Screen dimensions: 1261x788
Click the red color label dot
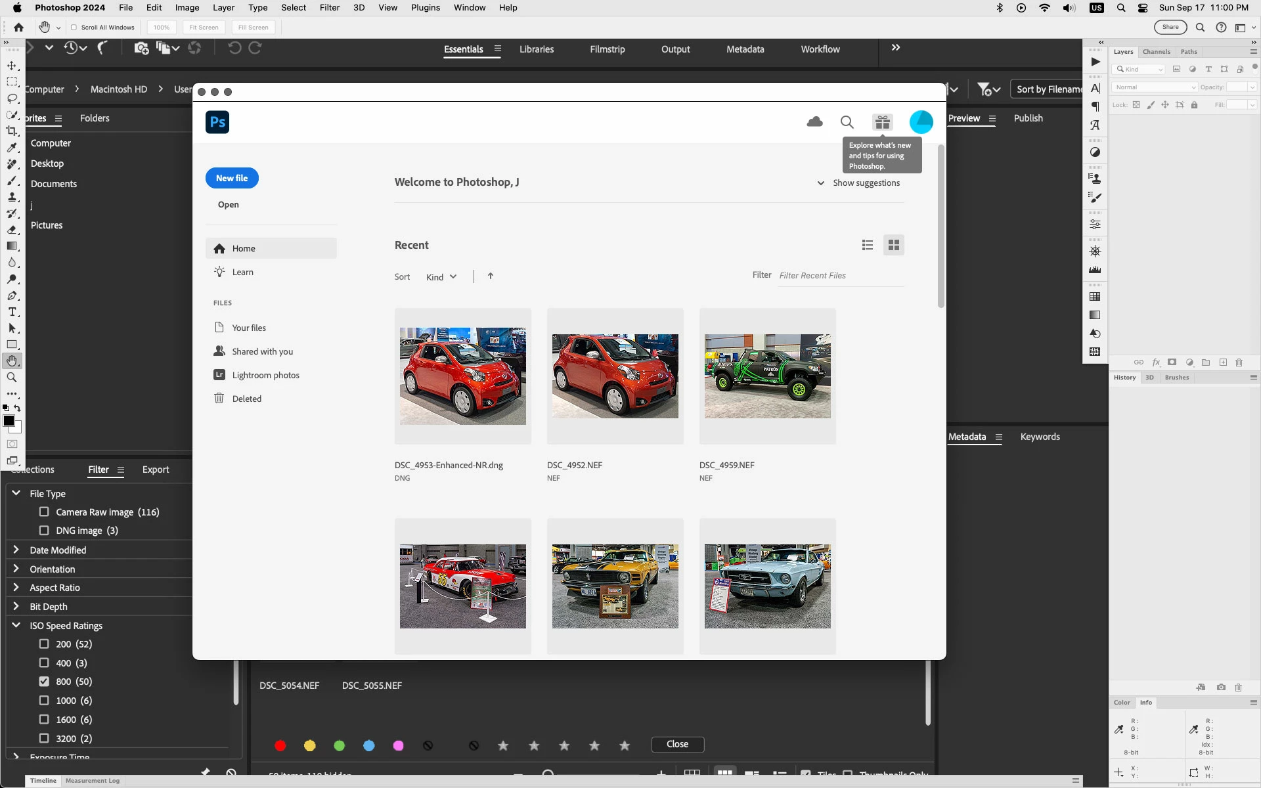[280, 745]
